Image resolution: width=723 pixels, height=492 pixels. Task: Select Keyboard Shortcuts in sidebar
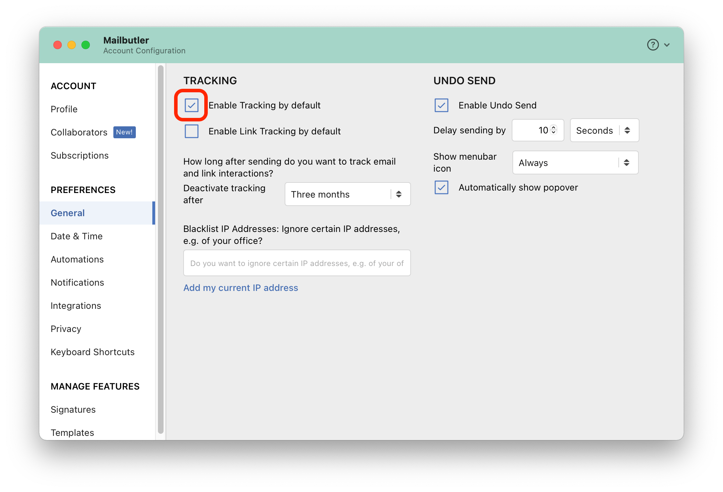tap(92, 352)
